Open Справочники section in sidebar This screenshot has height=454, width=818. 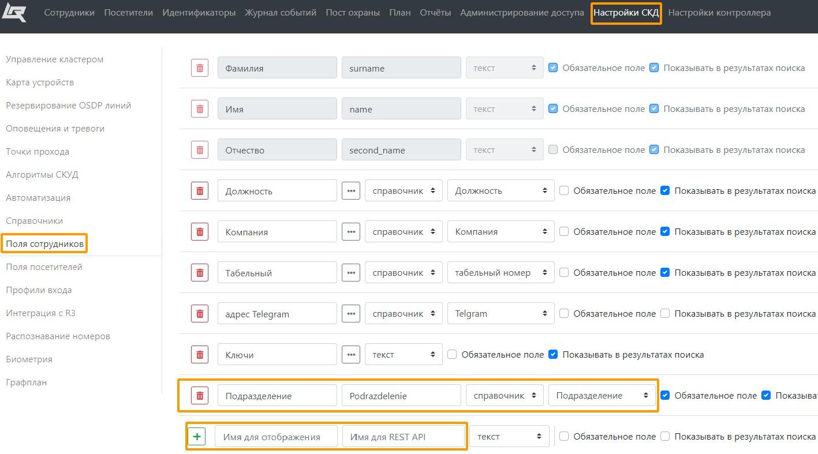35,221
